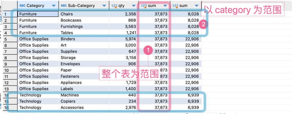This screenshot has height=114, width=292.
Task: Expand the qty column dropdown arrow
Action: click(x=134, y=6)
